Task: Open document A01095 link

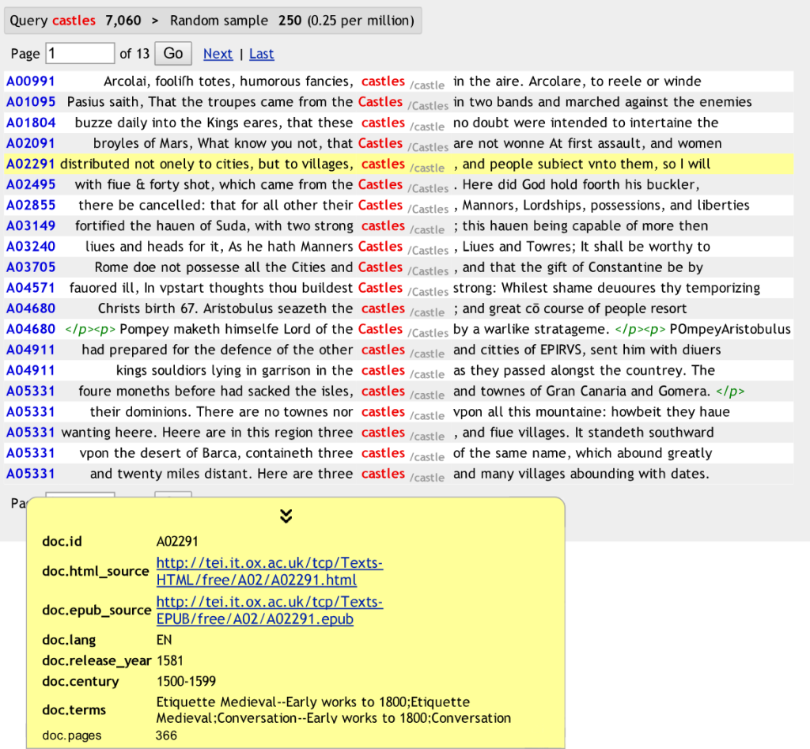Action: click(31, 102)
